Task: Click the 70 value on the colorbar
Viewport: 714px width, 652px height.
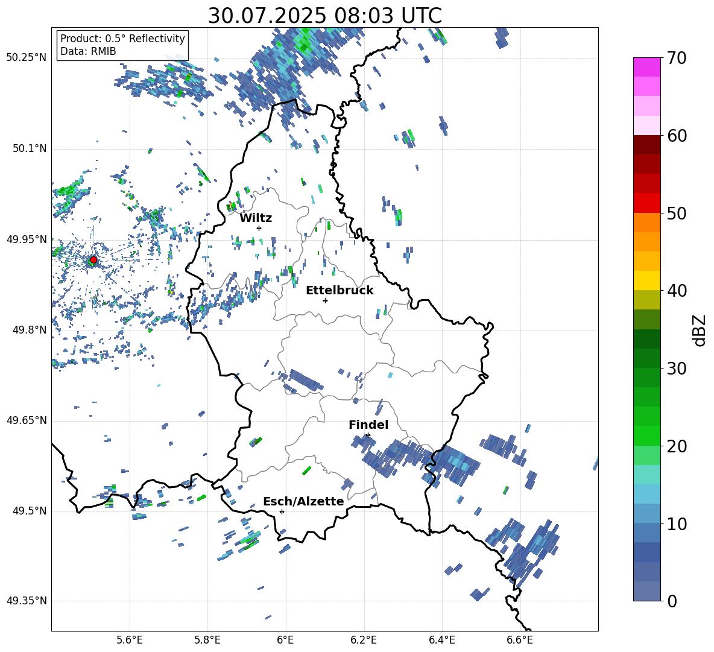Action: point(676,58)
